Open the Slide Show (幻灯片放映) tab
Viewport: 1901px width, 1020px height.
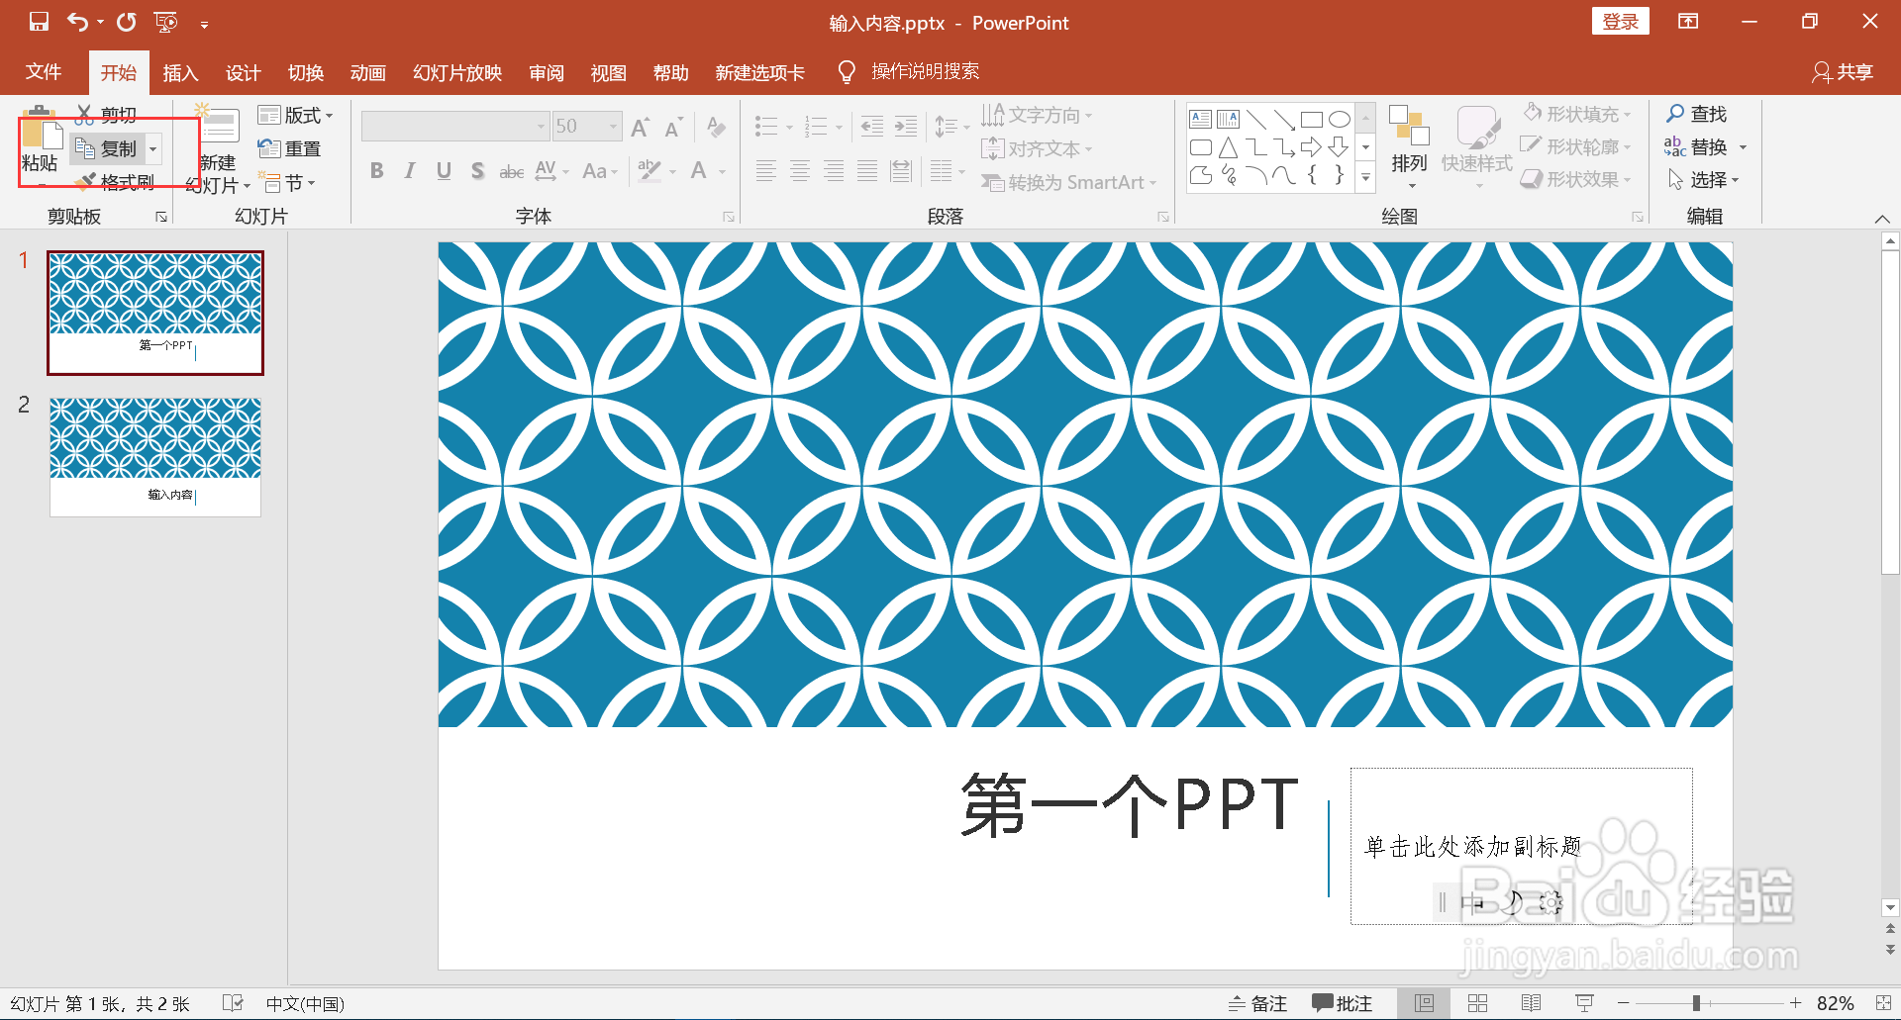pos(457,72)
